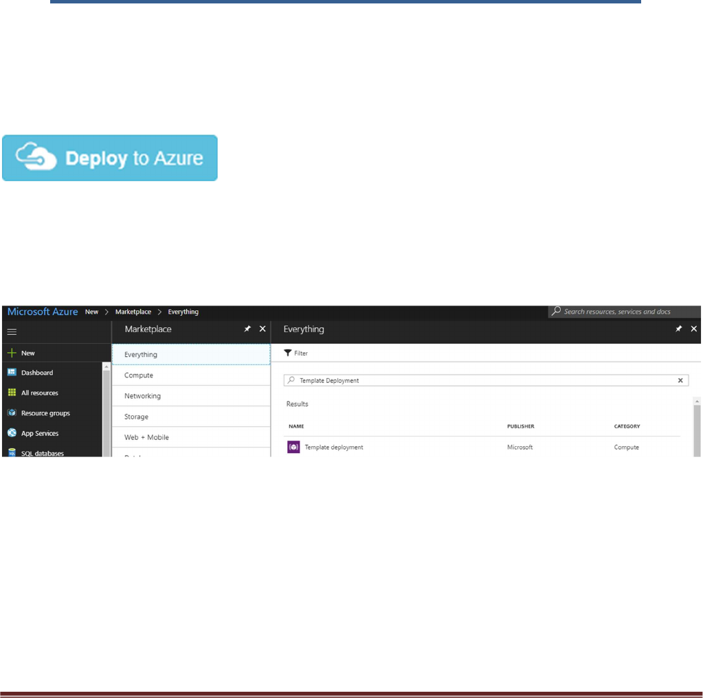The image size is (703, 698).
Task: Click the sidebar scrollbar up arrow
Action: coord(107,367)
